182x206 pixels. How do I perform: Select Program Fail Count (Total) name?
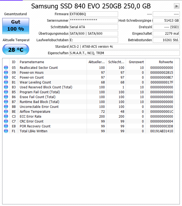click(40, 92)
